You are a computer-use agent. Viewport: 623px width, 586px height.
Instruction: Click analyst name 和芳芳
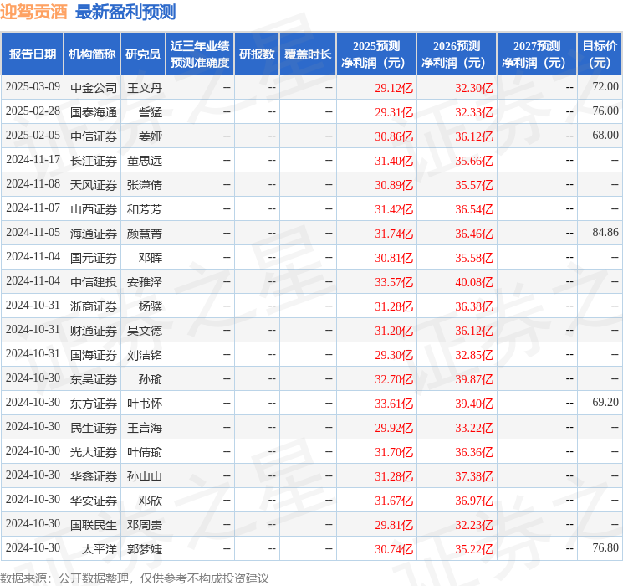tap(145, 208)
